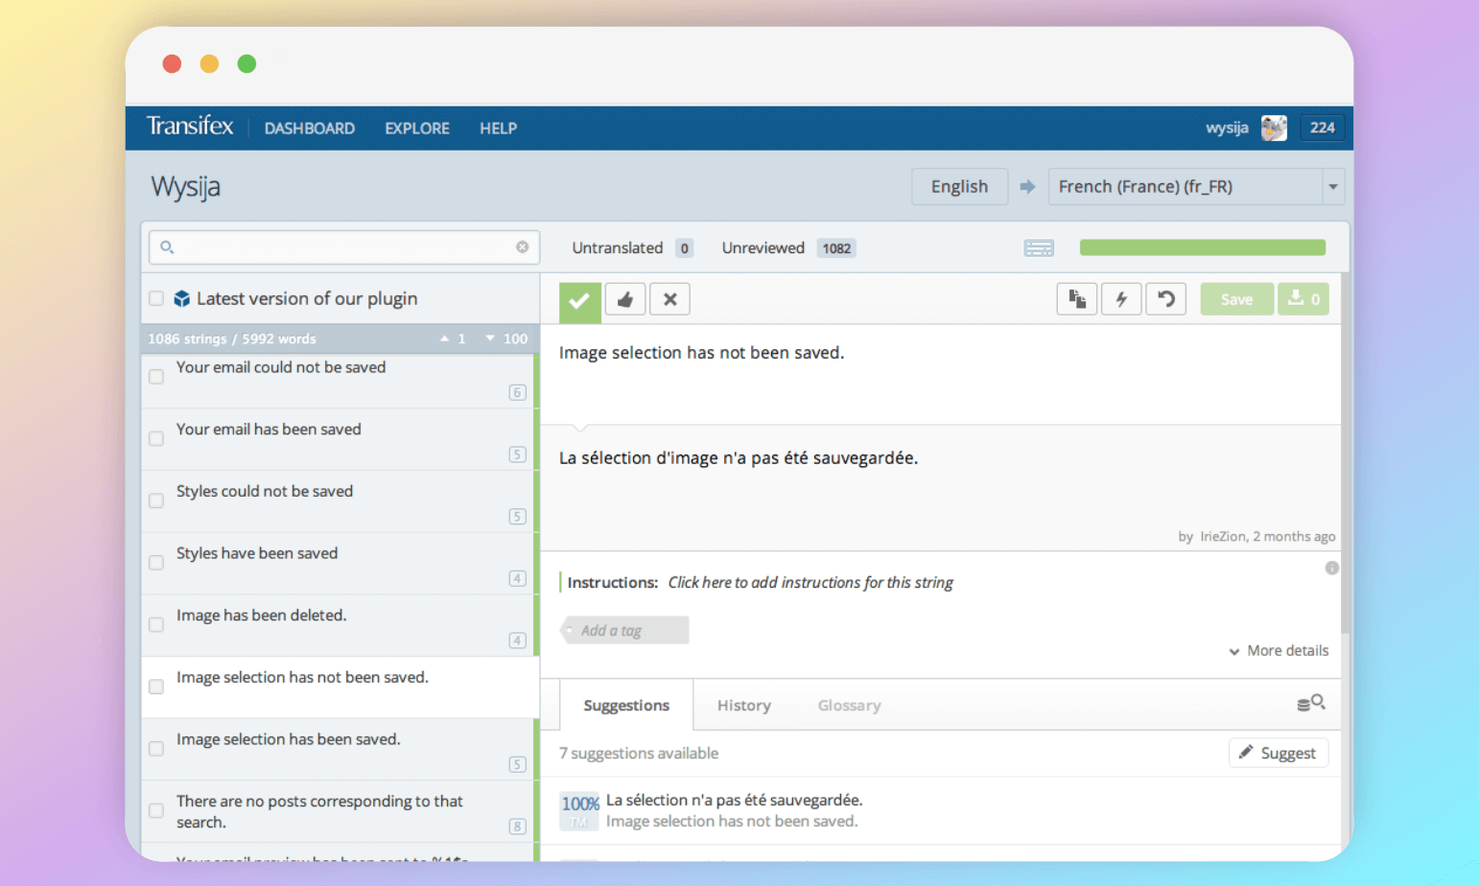Image resolution: width=1479 pixels, height=886 pixels.
Task: Select checkbox for 'Styles have been saved'
Action: (156, 563)
